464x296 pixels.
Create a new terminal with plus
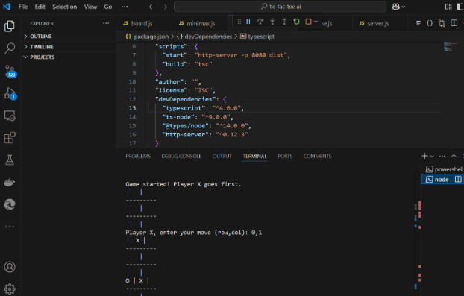[424, 156]
